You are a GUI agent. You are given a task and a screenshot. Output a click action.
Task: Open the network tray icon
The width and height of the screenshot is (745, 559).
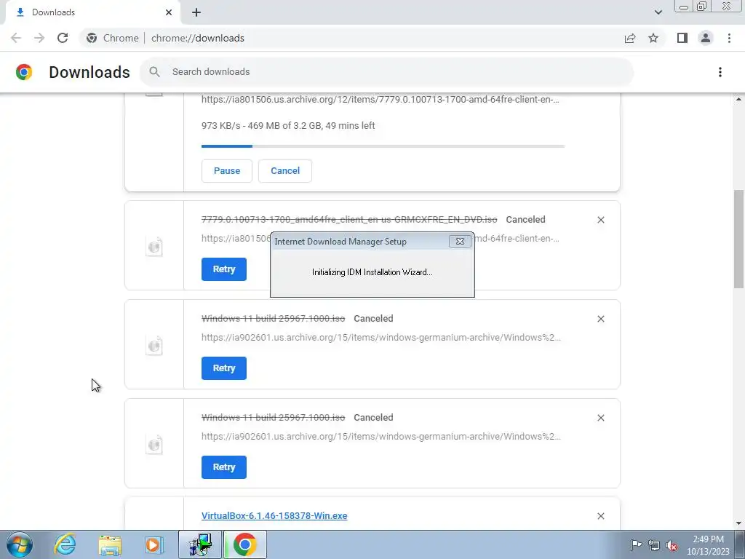(654, 545)
